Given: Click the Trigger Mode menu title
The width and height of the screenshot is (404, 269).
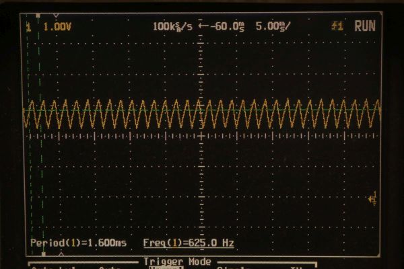Looking at the screenshot, I should point(177,261).
